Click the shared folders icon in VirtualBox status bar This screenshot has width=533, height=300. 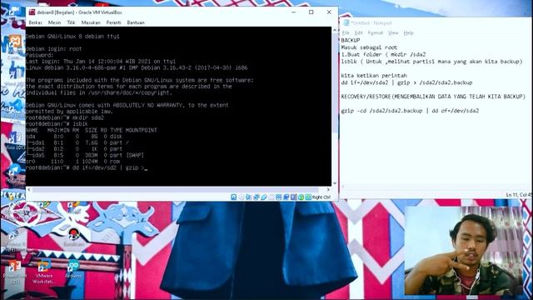coord(271,197)
